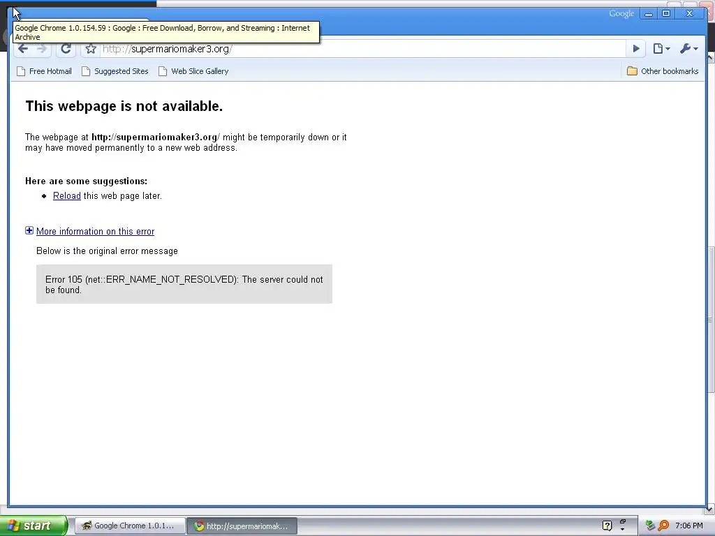The height and width of the screenshot is (536, 715).
Task: Open the page control menu
Action: tap(661, 49)
